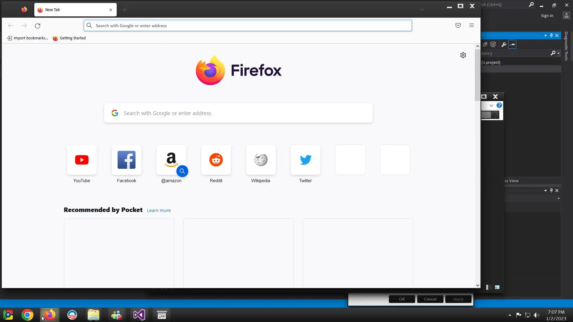This screenshot has width=573, height=322.
Task: Expand the list all tabs chevron
Action: click(x=422, y=10)
